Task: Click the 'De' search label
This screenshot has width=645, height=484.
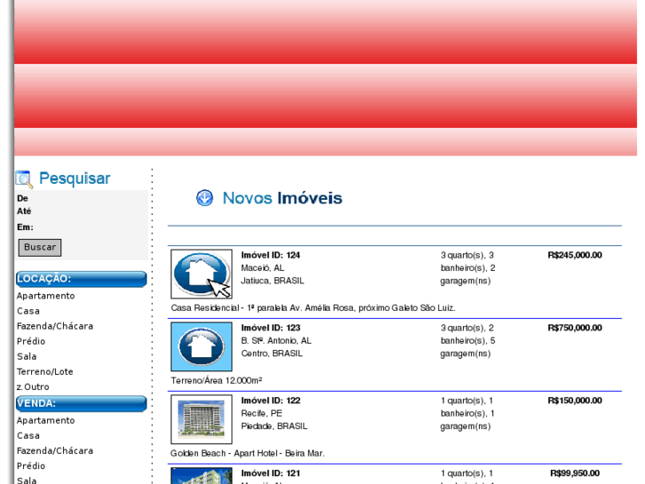Action: point(22,198)
